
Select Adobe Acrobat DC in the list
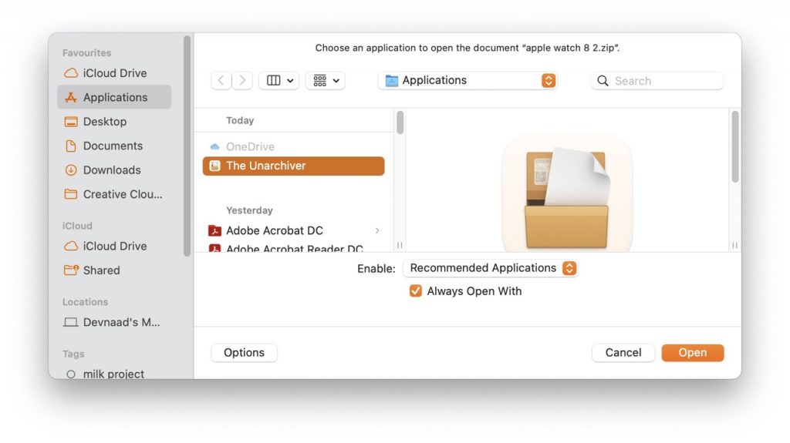point(293,230)
